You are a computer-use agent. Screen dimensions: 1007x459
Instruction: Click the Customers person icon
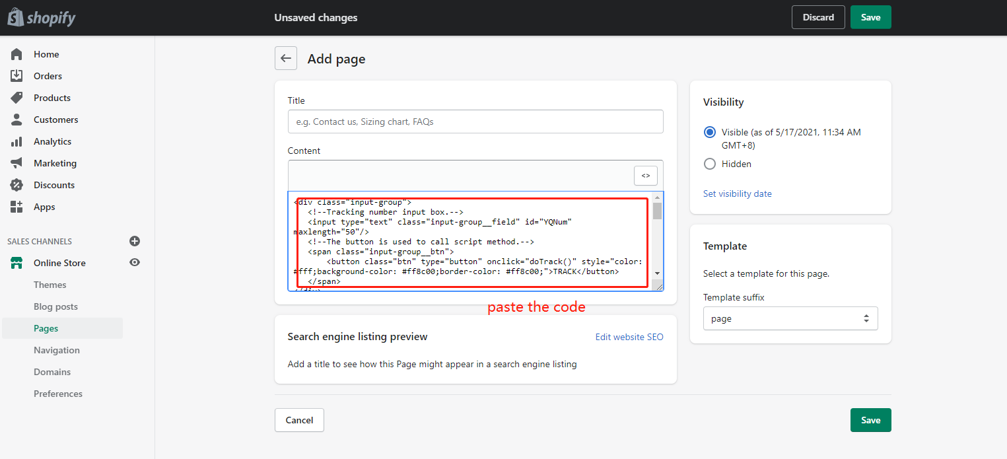click(17, 120)
